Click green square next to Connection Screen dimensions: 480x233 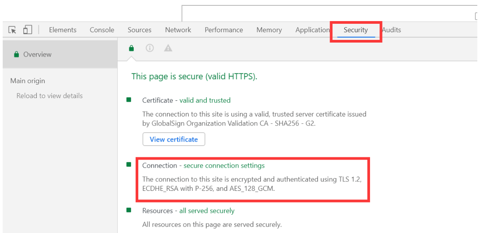(x=129, y=165)
